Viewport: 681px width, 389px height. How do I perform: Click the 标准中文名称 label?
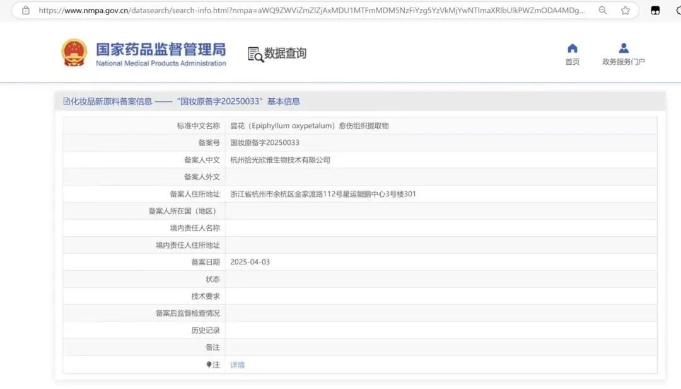tap(198, 126)
